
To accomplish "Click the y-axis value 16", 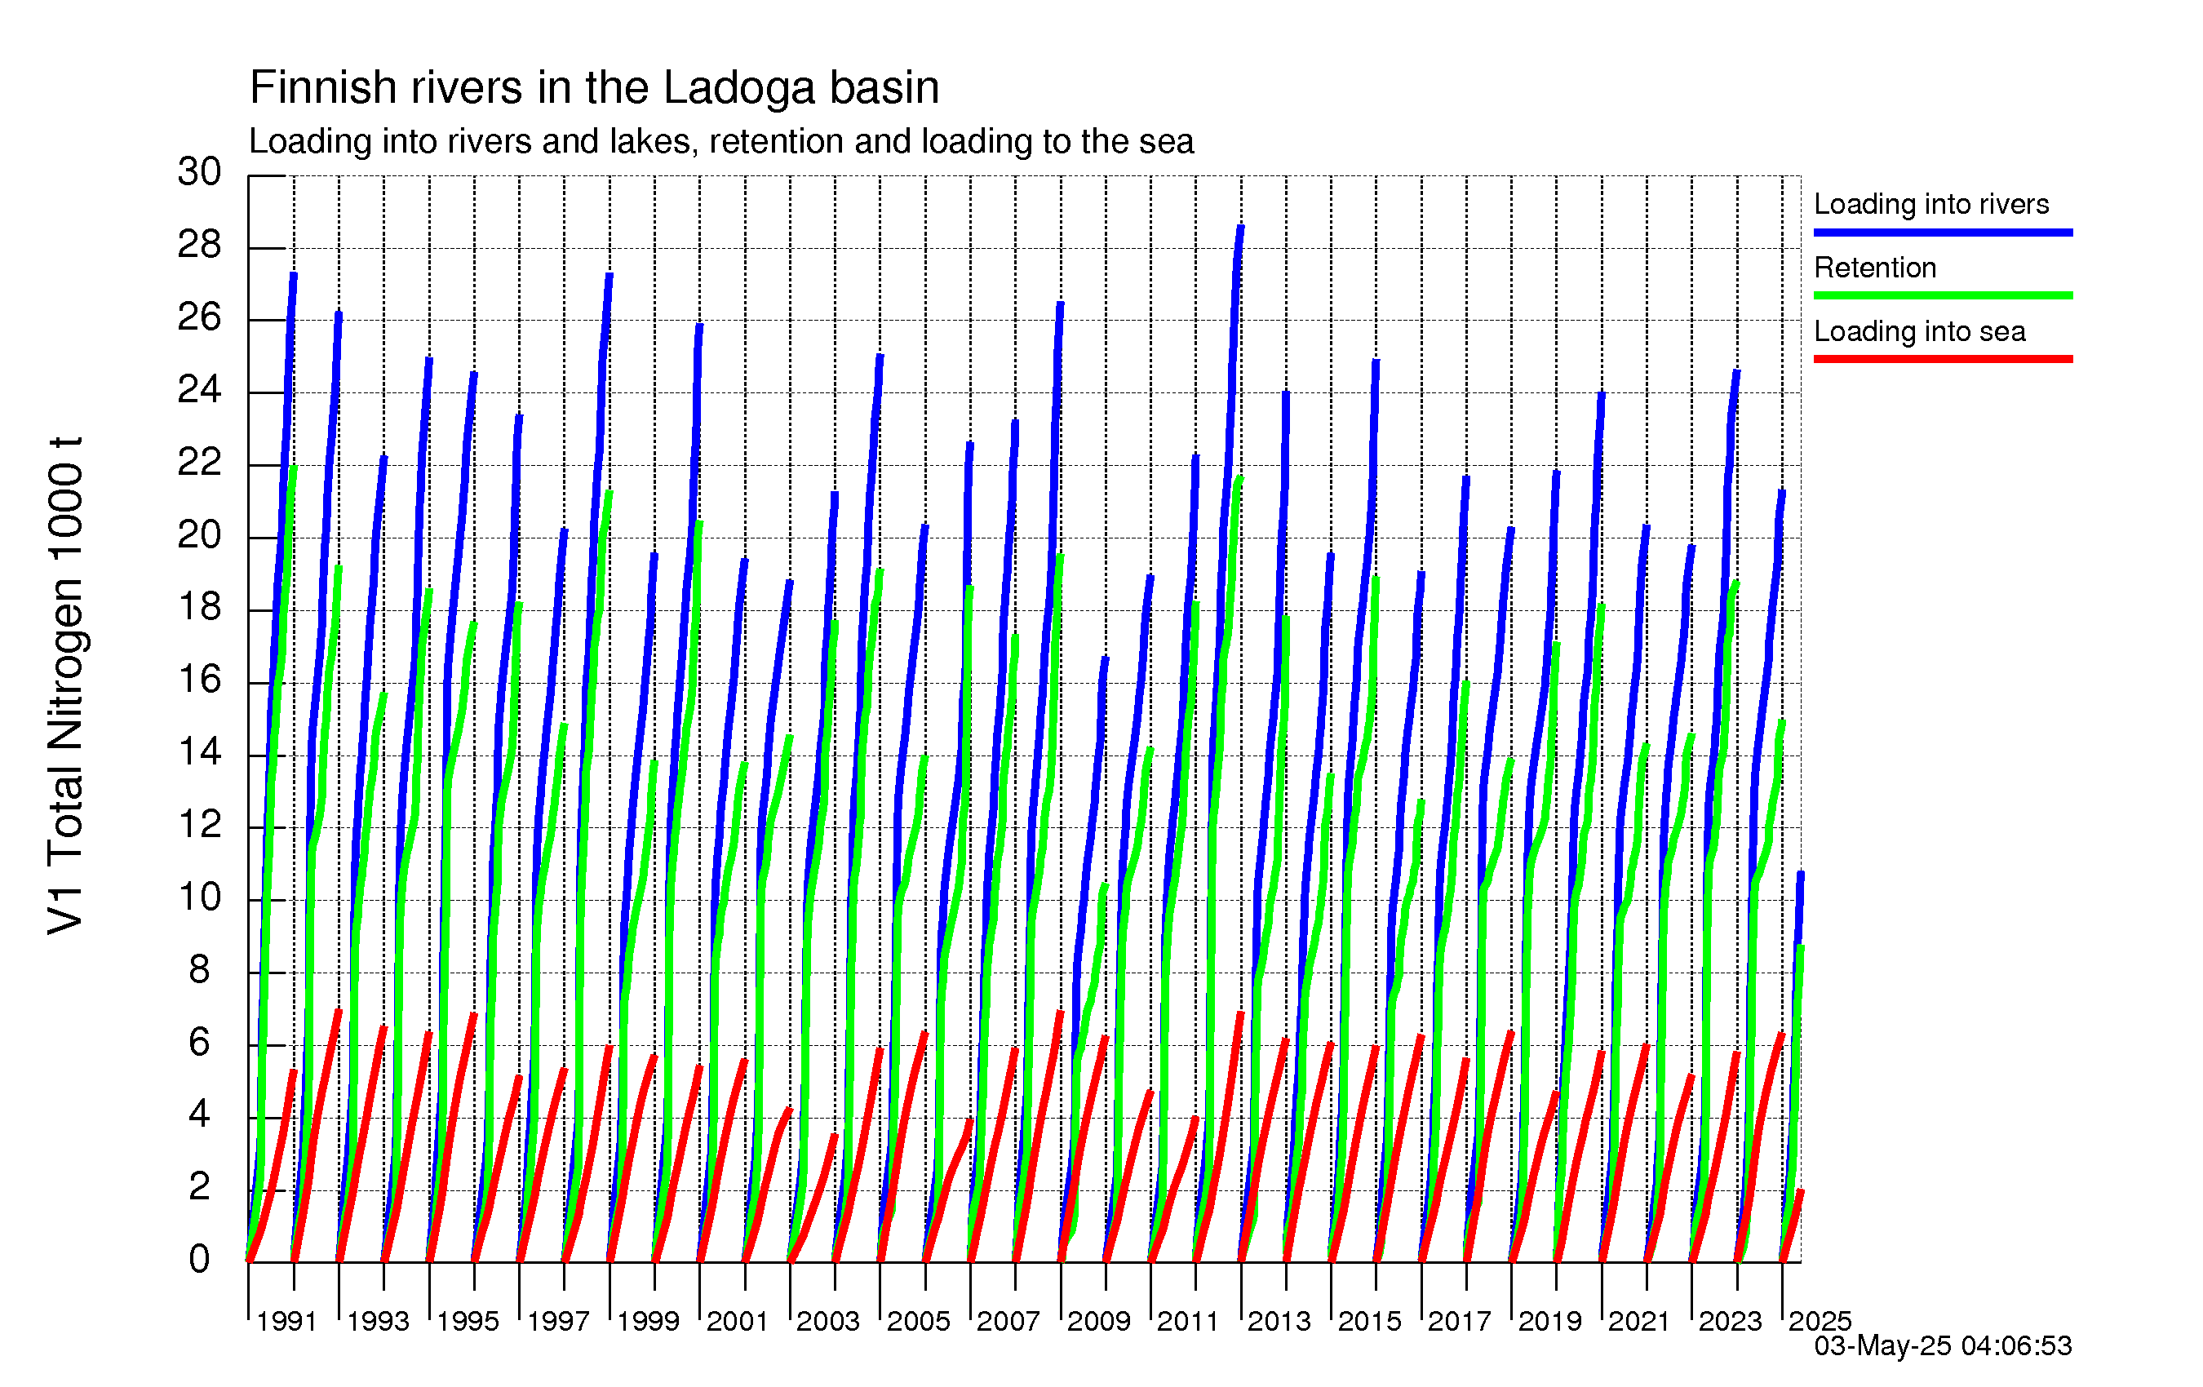I will point(199,680).
